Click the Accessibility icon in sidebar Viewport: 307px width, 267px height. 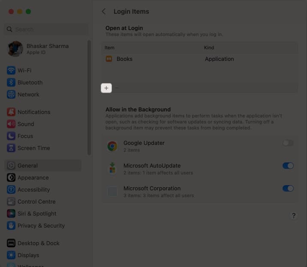tap(11, 189)
